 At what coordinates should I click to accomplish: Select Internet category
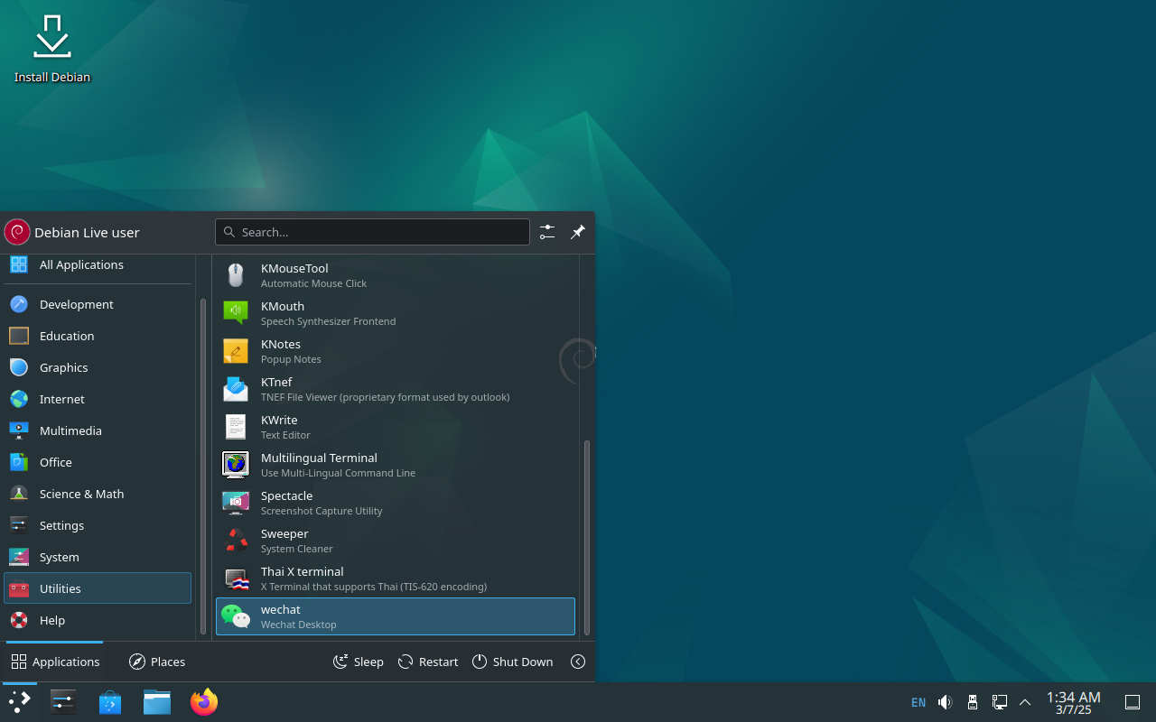pyautogui.click(x=98, y=399)
